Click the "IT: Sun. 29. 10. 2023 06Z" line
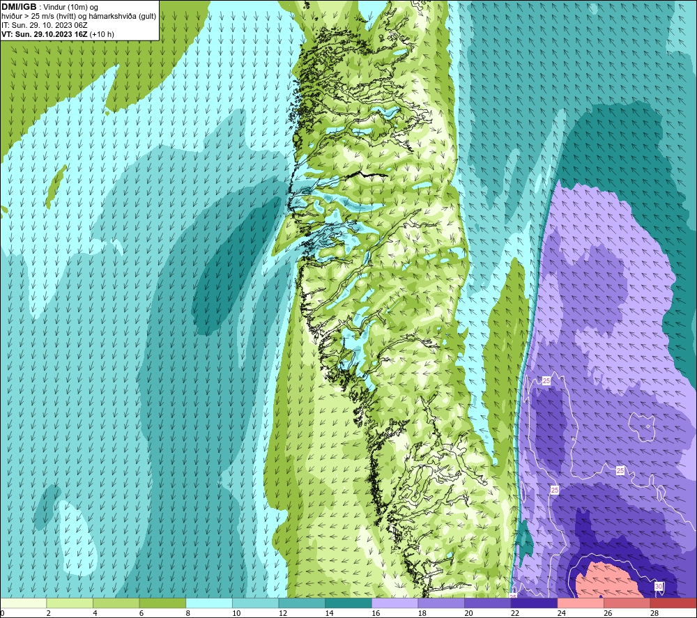Image resolution: width=697 pixels, height=618 pixels. pos(44,25)
